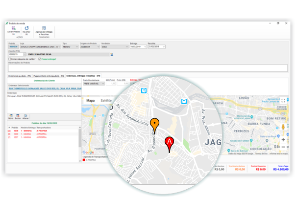Screen dimensions: 298x197
Task: Click the Reverter F6 icon
Action: 26,28
